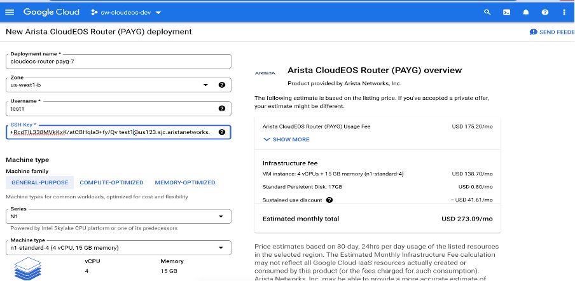Click the USD 175.20/mo usage fee
This screenshot has width=575, height=281.
click(473, 127)
